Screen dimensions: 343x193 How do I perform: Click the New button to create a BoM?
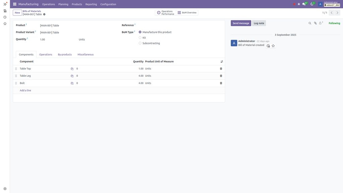[x=17, y=12]
